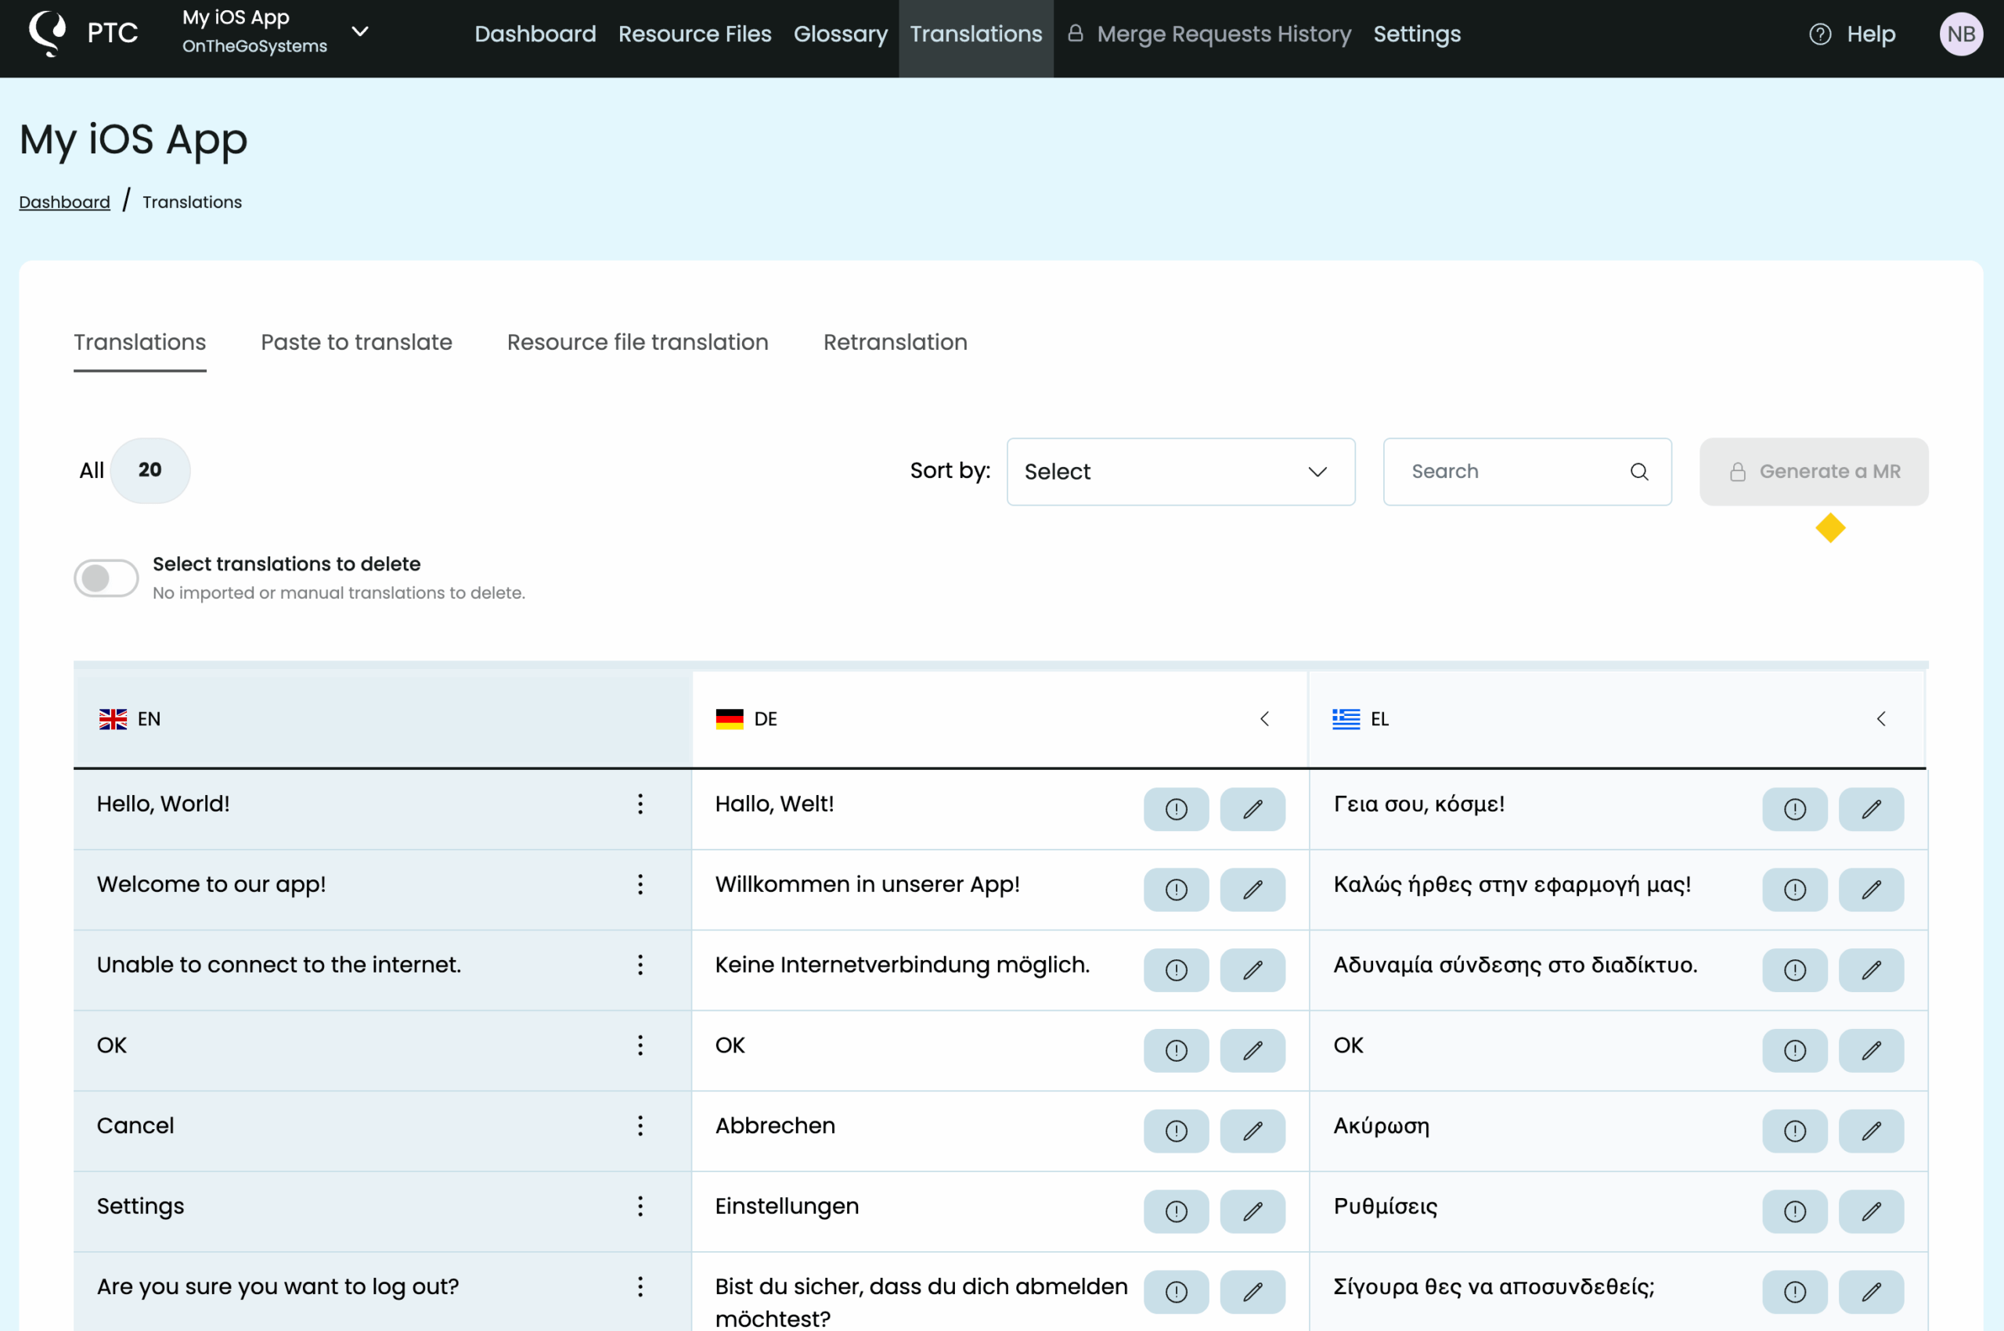Click the info icon for Einstellungen
This screenshot has height=1331, width=2004.
pos(1175,1211)
